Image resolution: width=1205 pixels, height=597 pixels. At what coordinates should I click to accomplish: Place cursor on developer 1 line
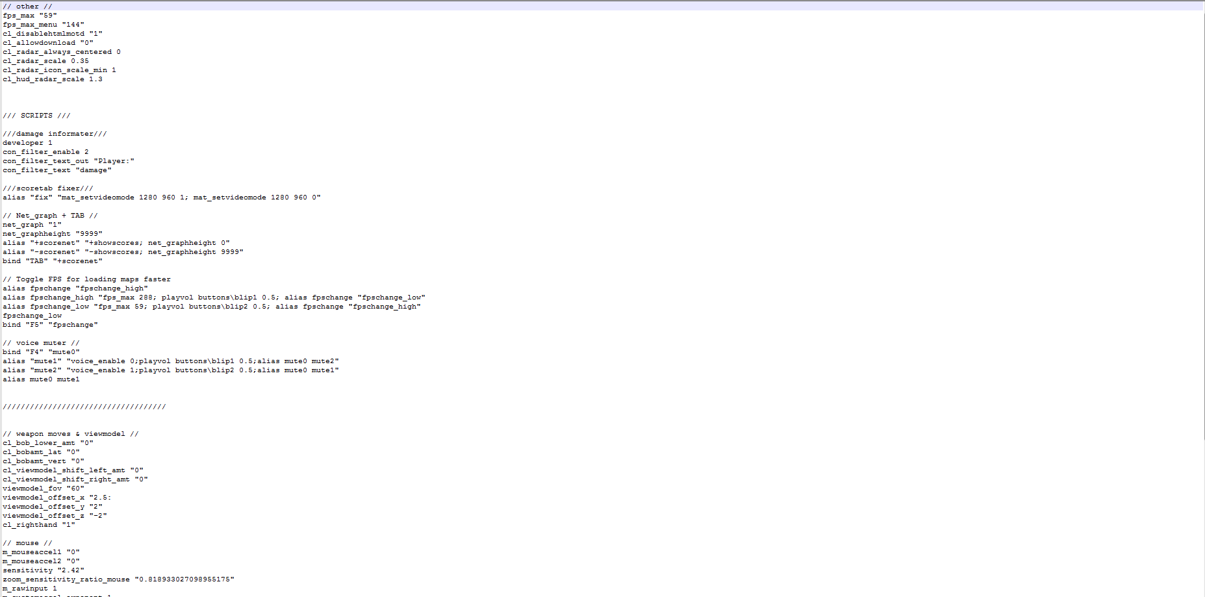click(x=27, y=143)
